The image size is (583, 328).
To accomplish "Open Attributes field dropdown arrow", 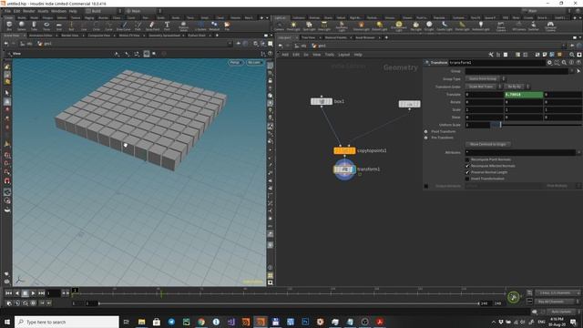I will pyautogui.click(x=579, y=152).
